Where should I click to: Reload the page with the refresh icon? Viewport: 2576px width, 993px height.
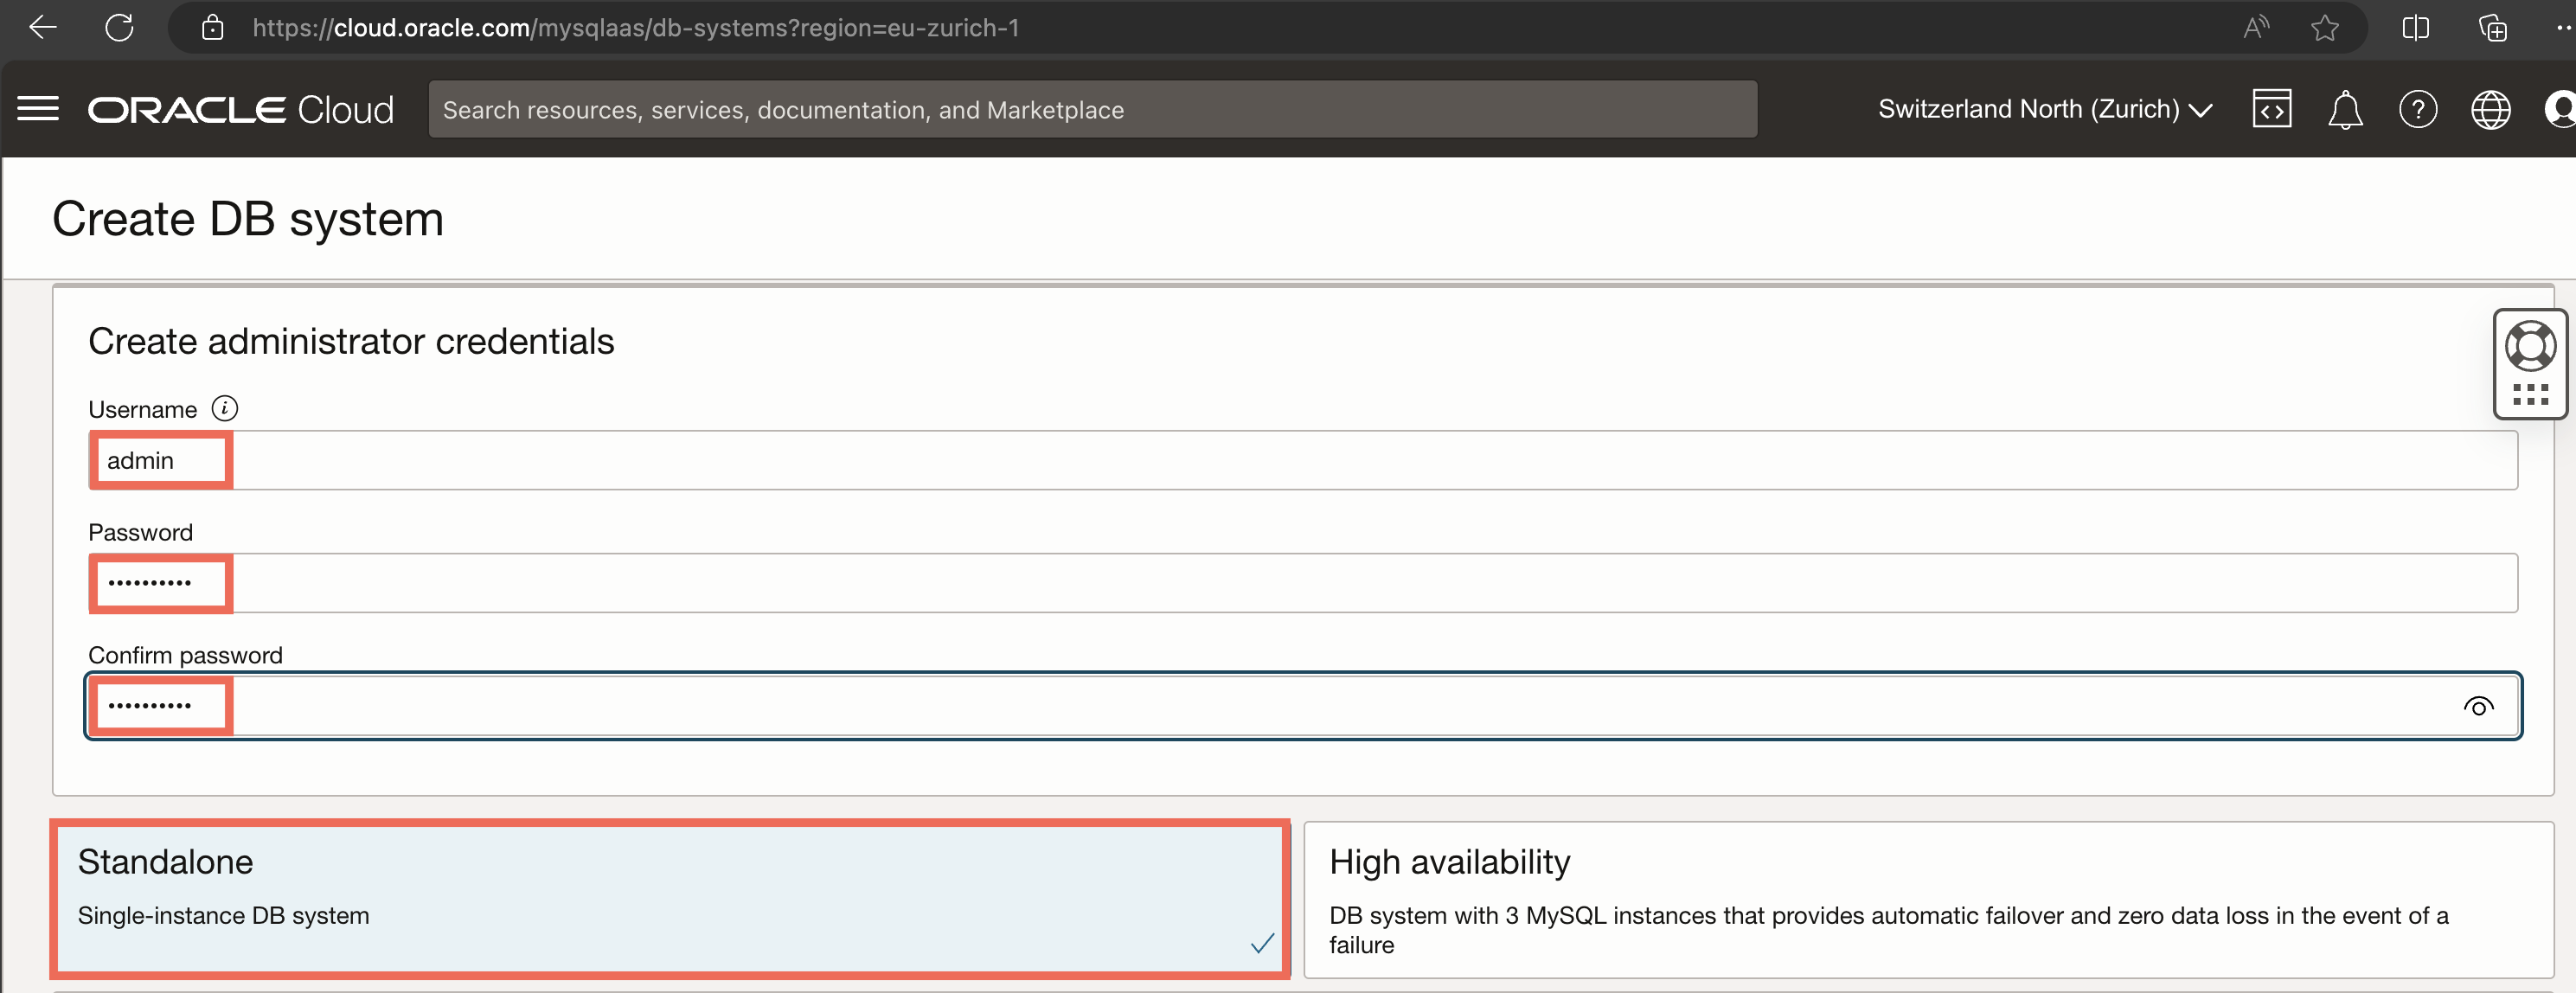tap(119, 27)
